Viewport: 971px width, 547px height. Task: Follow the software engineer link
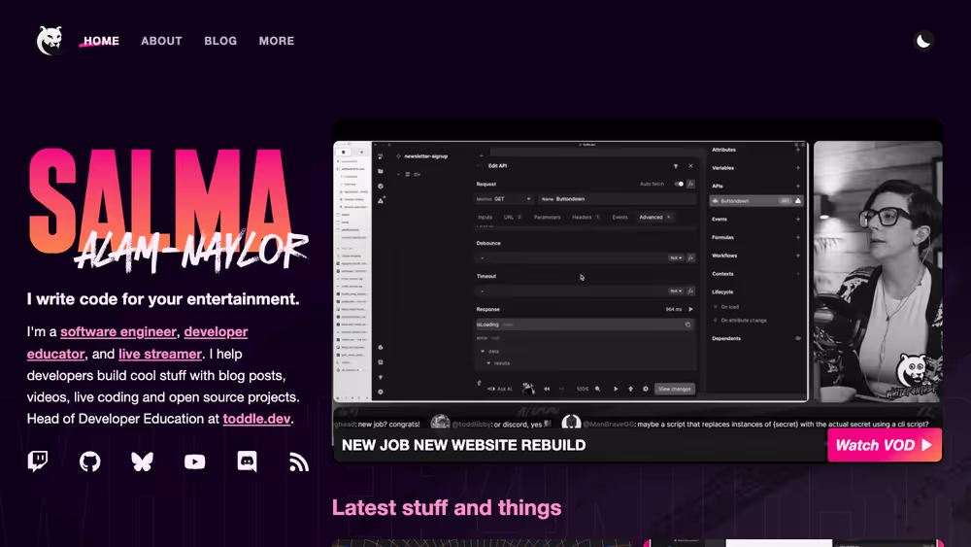pos(118,332)
